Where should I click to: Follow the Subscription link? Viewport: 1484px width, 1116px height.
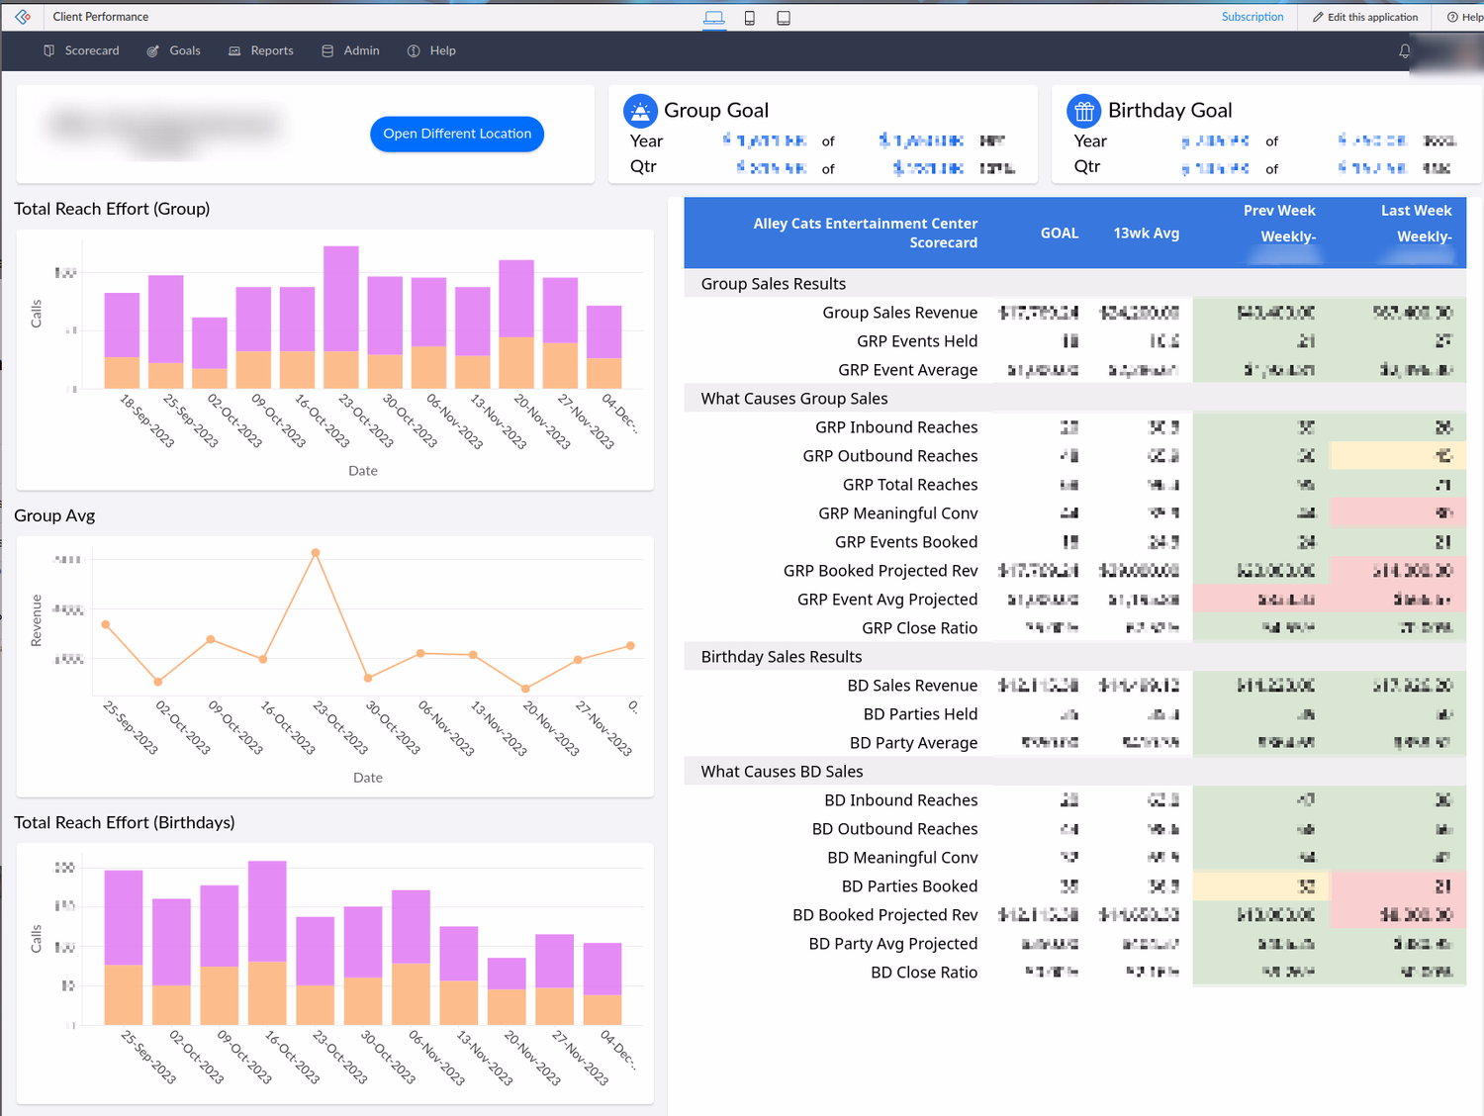click(1252, 16)
